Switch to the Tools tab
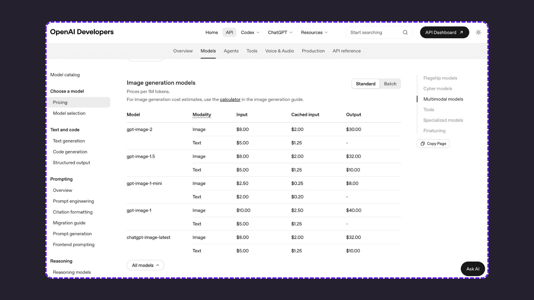534x300 pixels. pos(252,51)
